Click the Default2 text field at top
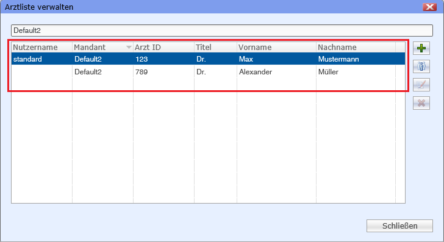The width and height of the screenshot is (444, 242). pos(222,30)
